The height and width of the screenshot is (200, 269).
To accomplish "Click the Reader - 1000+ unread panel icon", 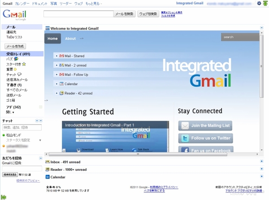I will click(48, 170).
